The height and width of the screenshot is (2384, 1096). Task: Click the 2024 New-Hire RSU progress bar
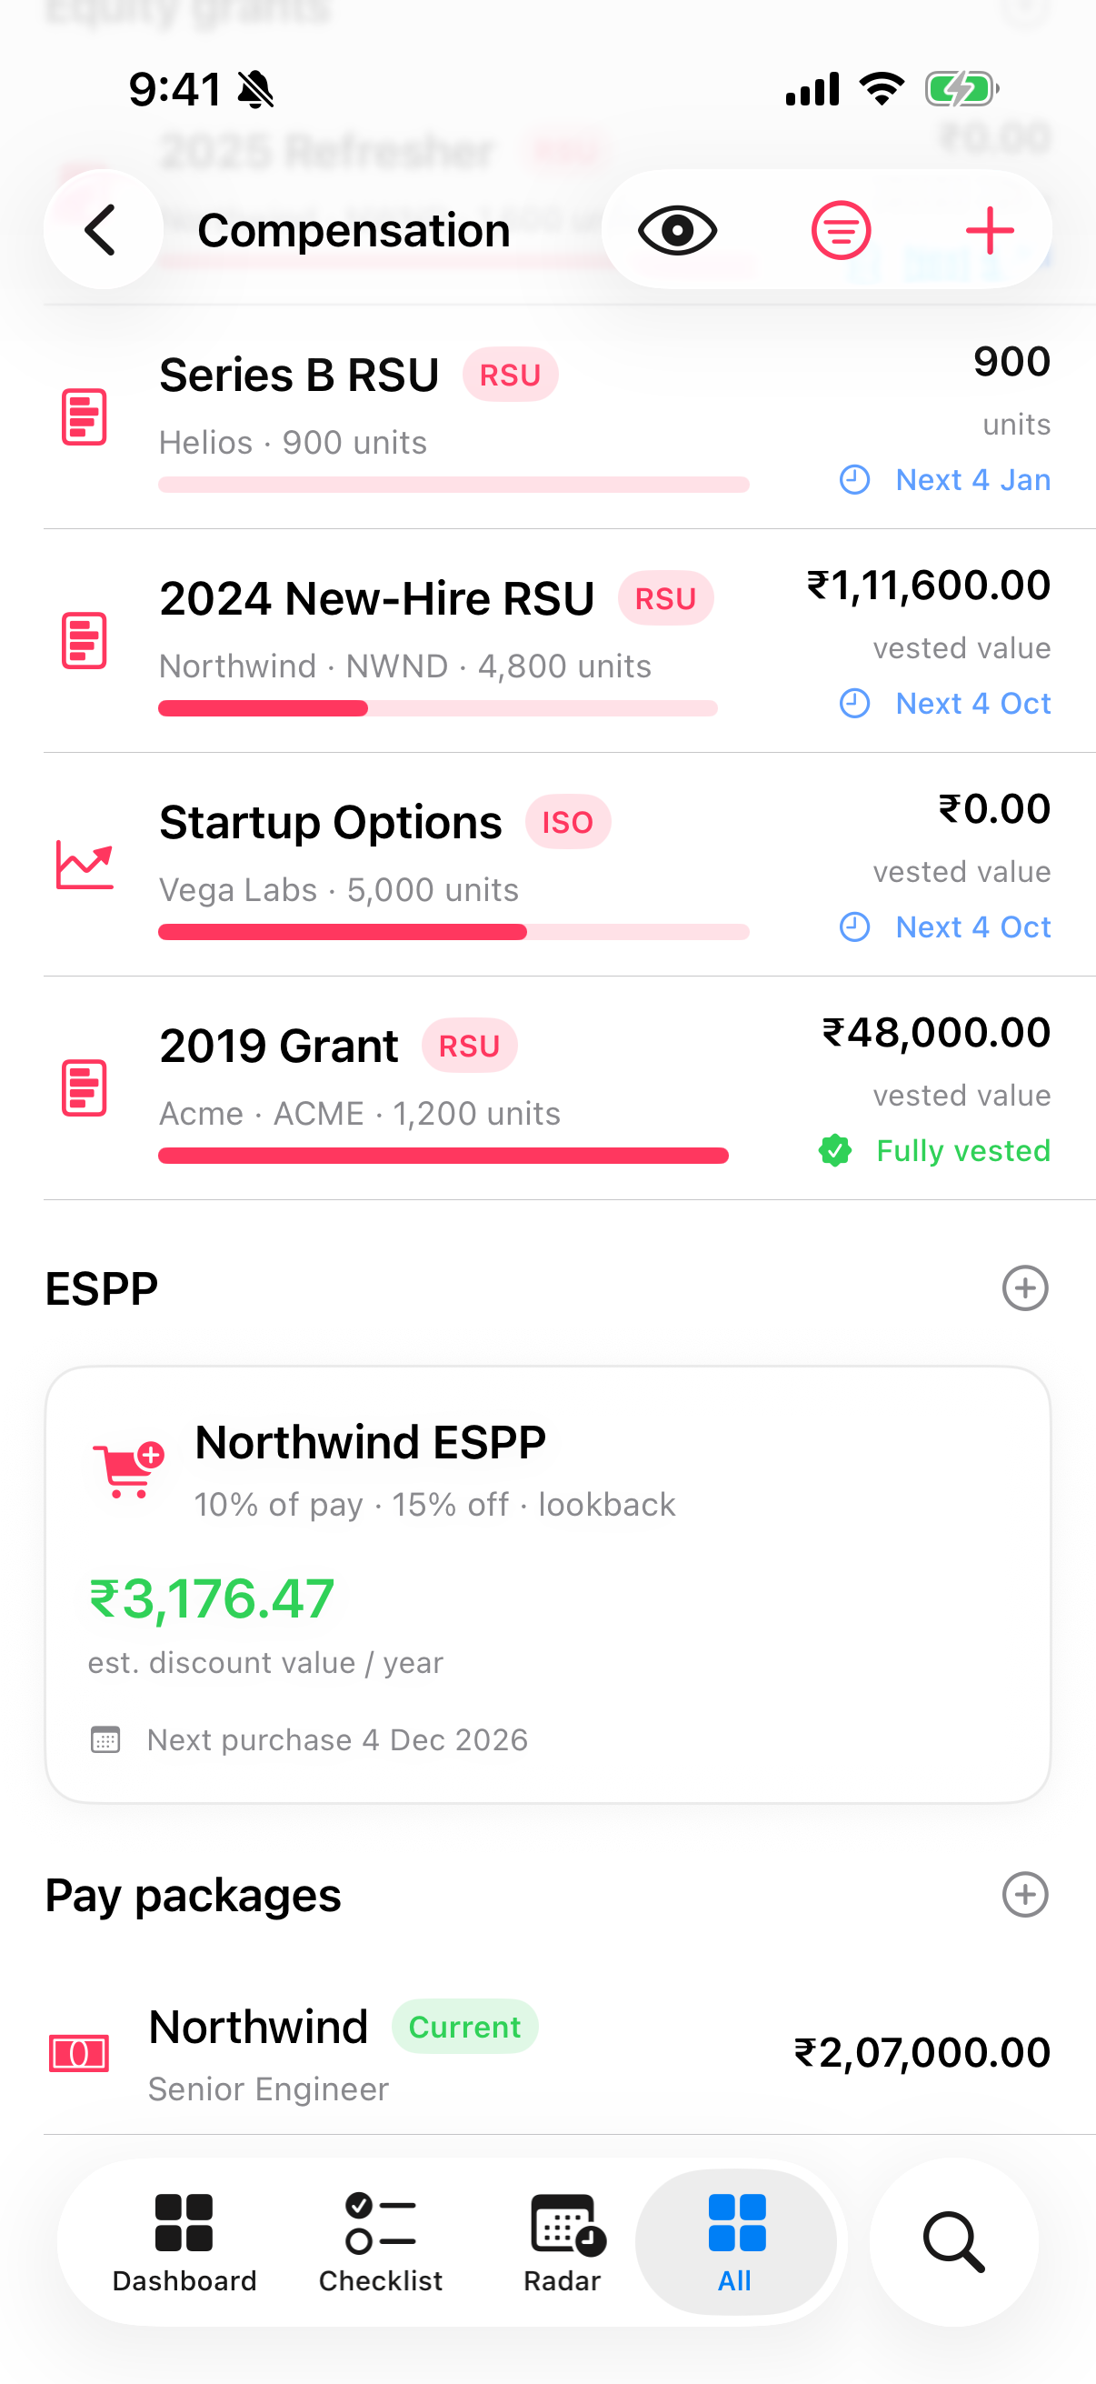437,708
